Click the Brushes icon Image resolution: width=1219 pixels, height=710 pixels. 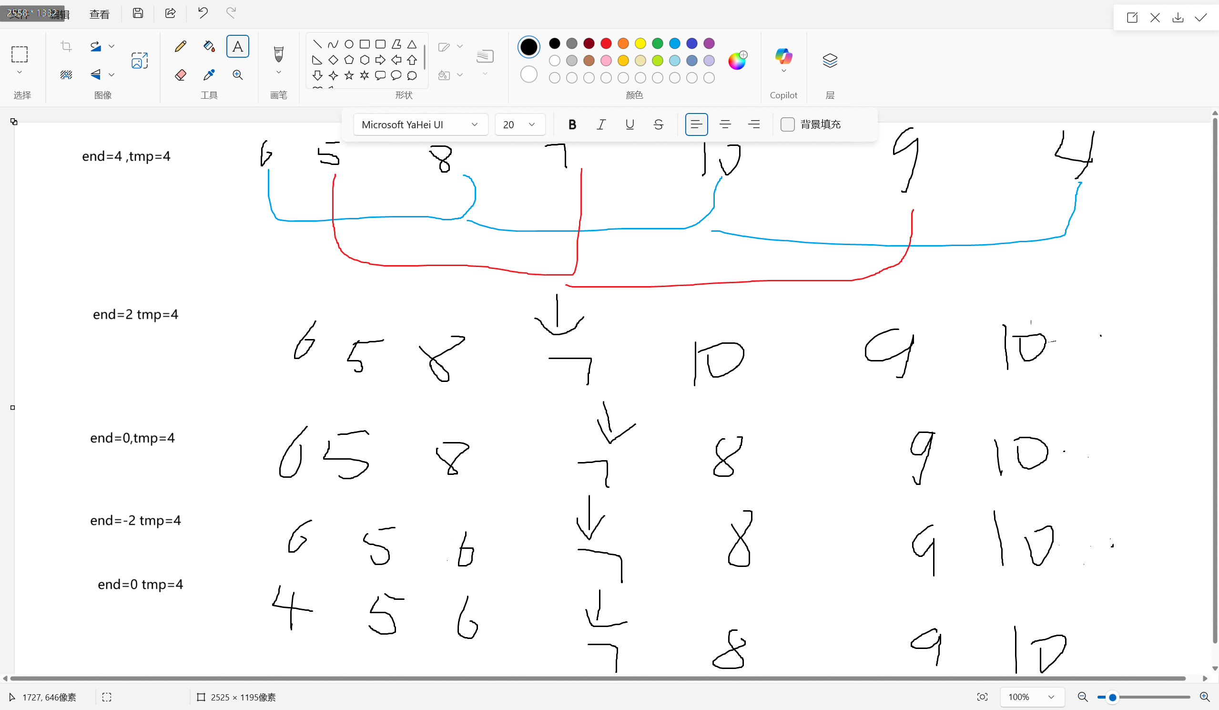(x=279, y=54)
